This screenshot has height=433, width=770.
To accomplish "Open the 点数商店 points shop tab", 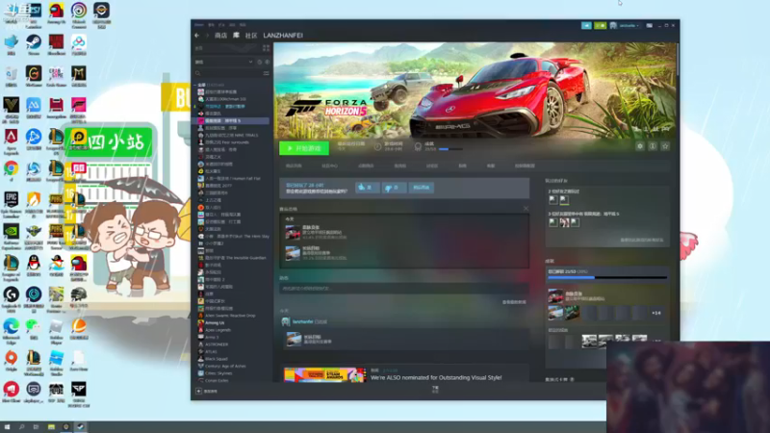I will pos(366,166).
